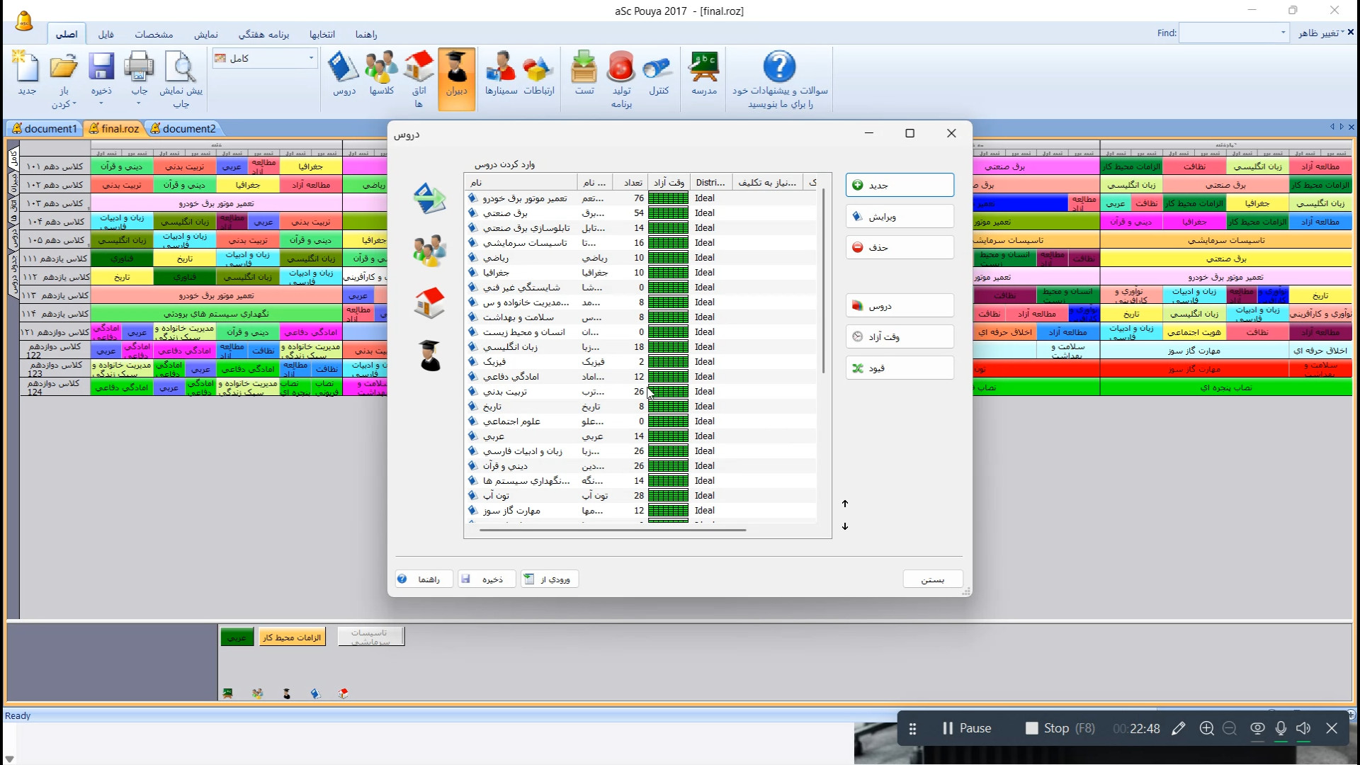This screenshot has height=765, width=1360.
Task: Toggle the recorder microphone icon
Action: click(1281, 728)
